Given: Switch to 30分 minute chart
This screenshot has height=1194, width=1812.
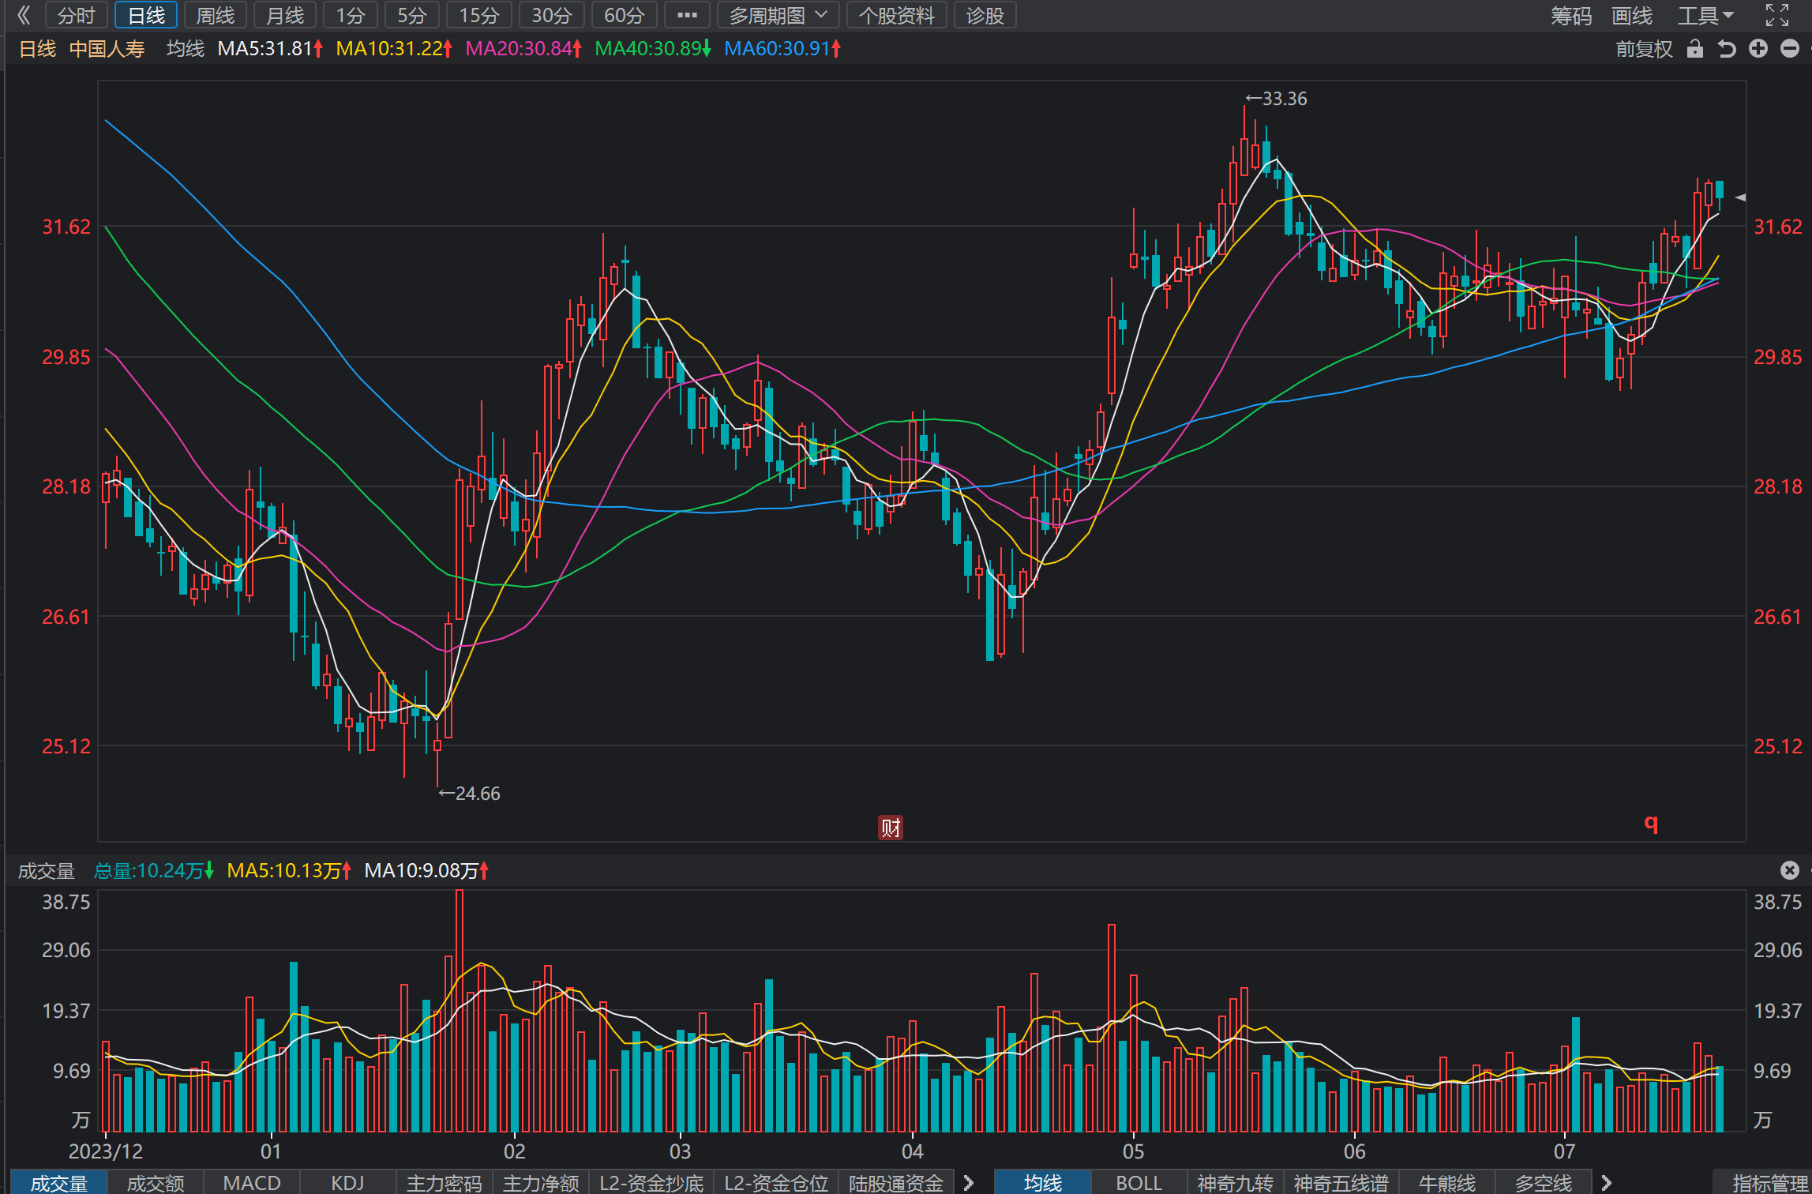Looking at the screenshot, I should point(551,15).
